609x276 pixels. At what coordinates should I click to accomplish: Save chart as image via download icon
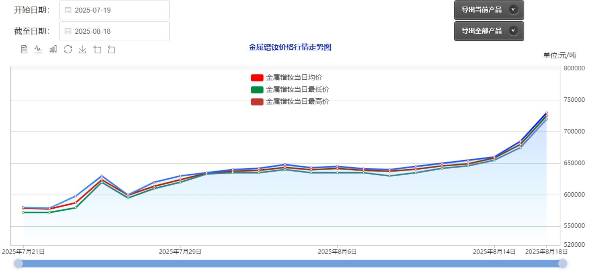(x=82, y=49)
